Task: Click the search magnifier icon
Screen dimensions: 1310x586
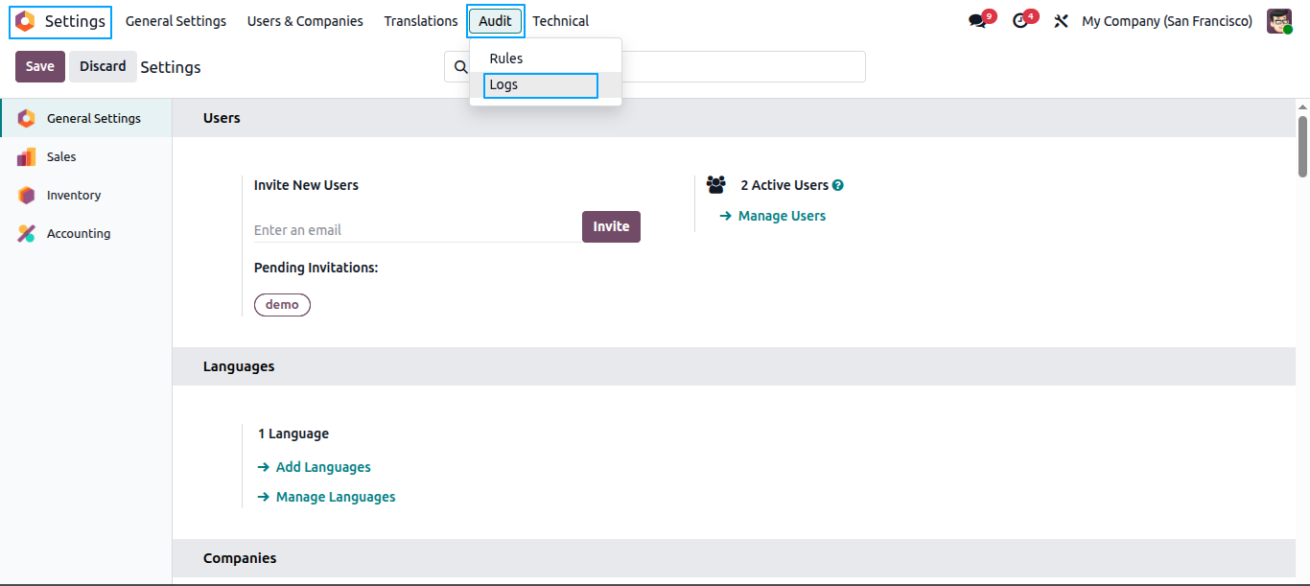Action: (x=460, y=67)
